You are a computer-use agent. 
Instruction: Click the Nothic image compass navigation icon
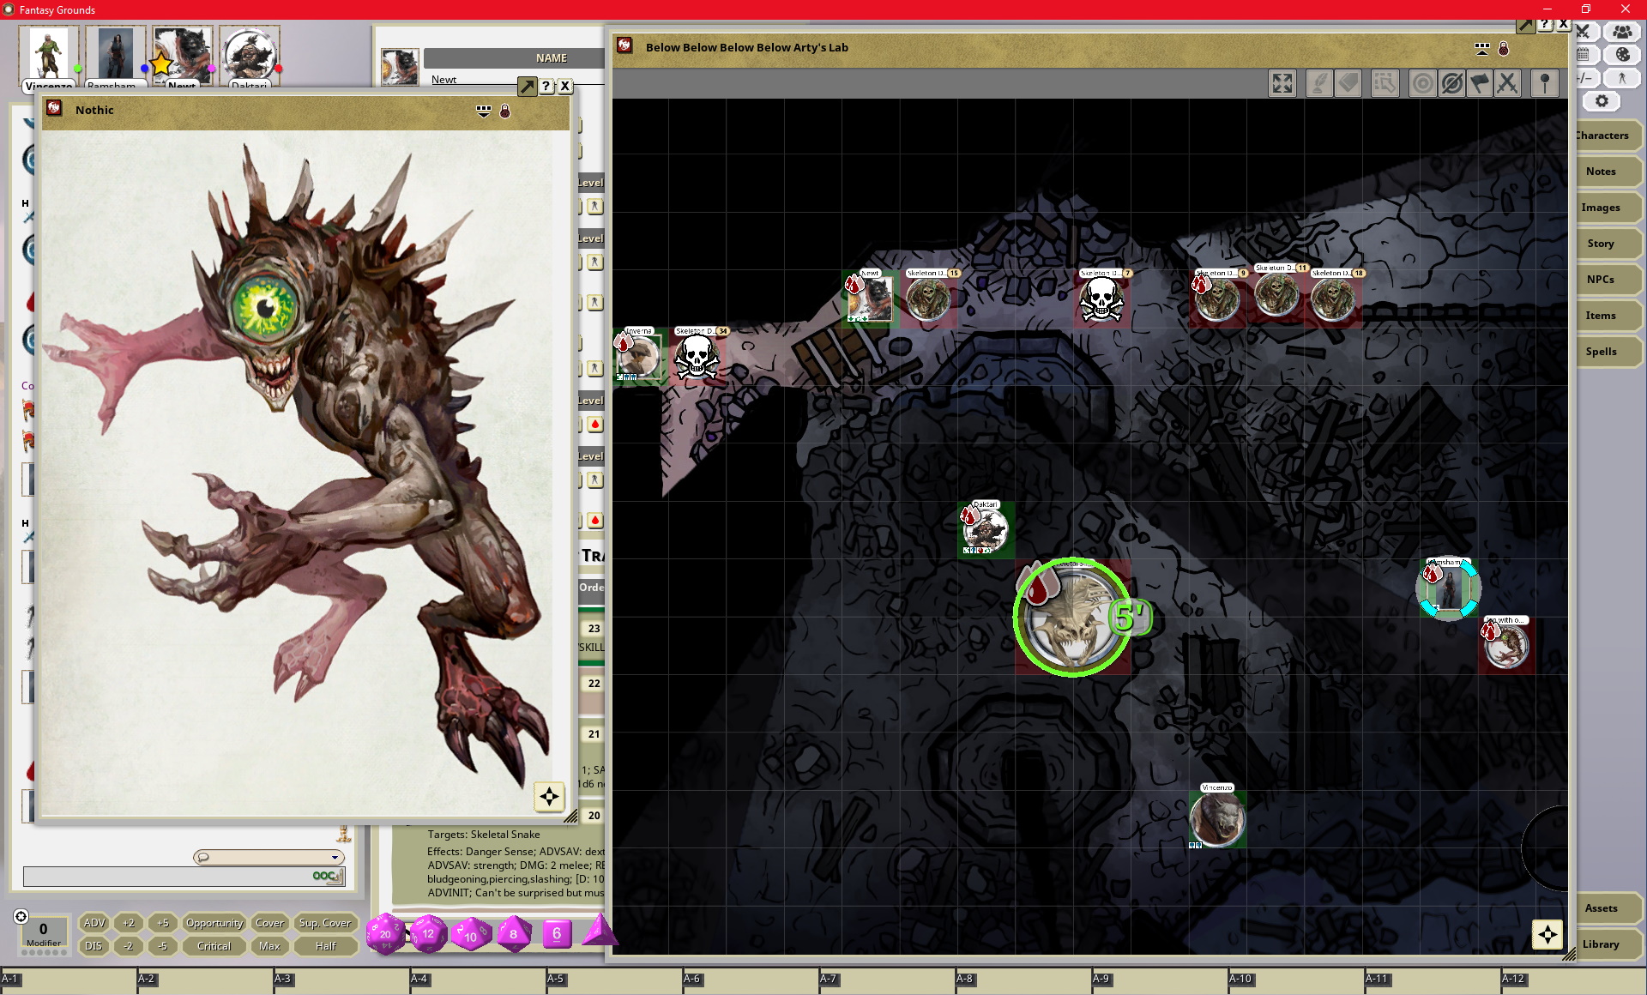point(549,796)
